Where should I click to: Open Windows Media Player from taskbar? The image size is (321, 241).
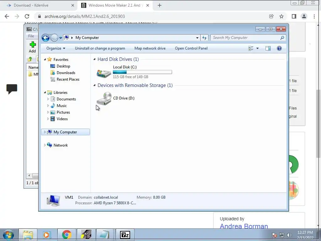click(x=47, y=235)
